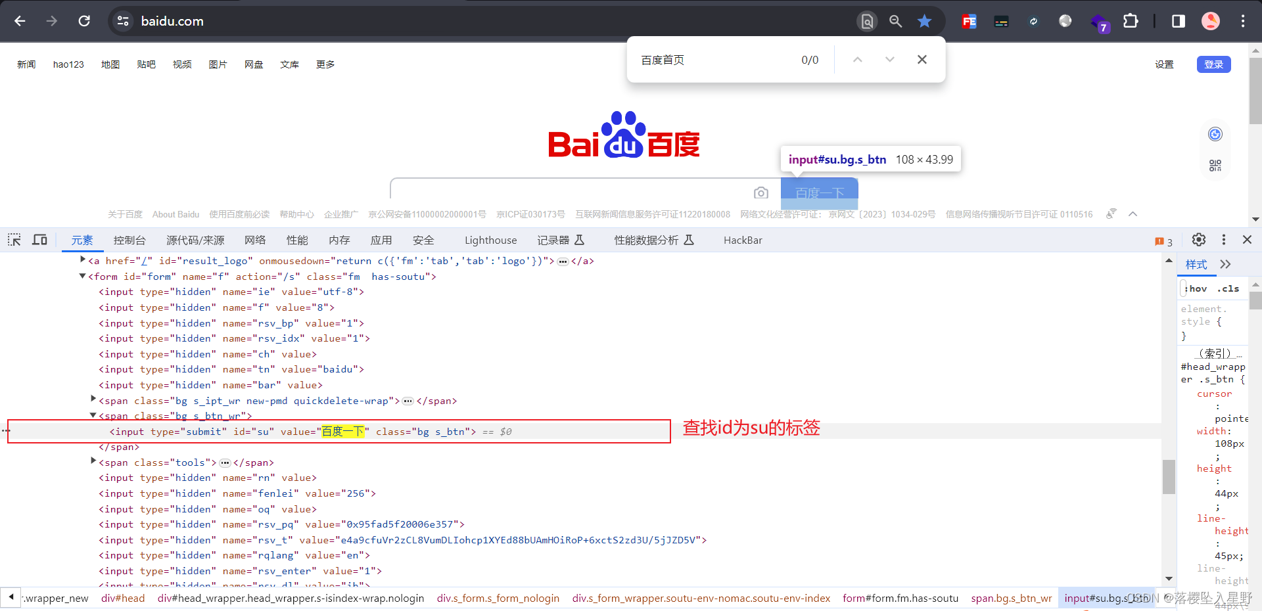
Task: Open DevTools settings gear
Action: point(1199,240)
